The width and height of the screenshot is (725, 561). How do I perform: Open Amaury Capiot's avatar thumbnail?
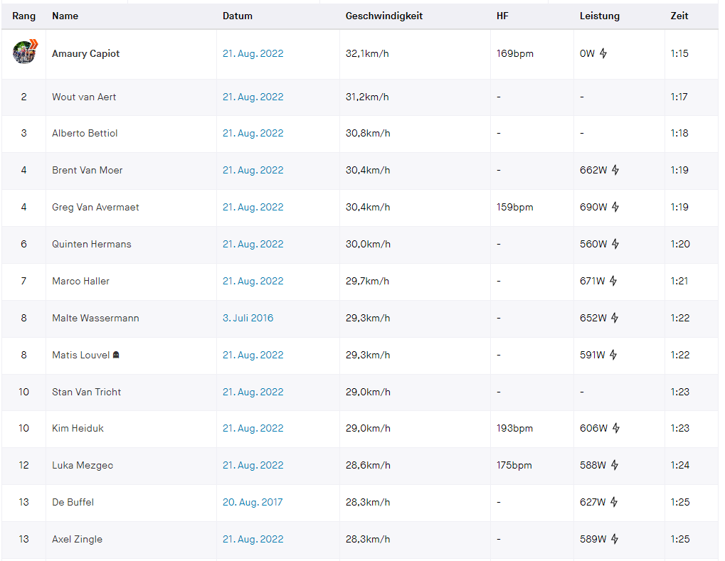point(24,53)
